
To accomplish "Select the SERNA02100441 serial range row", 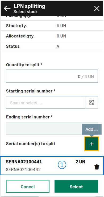I will [52, 165].
